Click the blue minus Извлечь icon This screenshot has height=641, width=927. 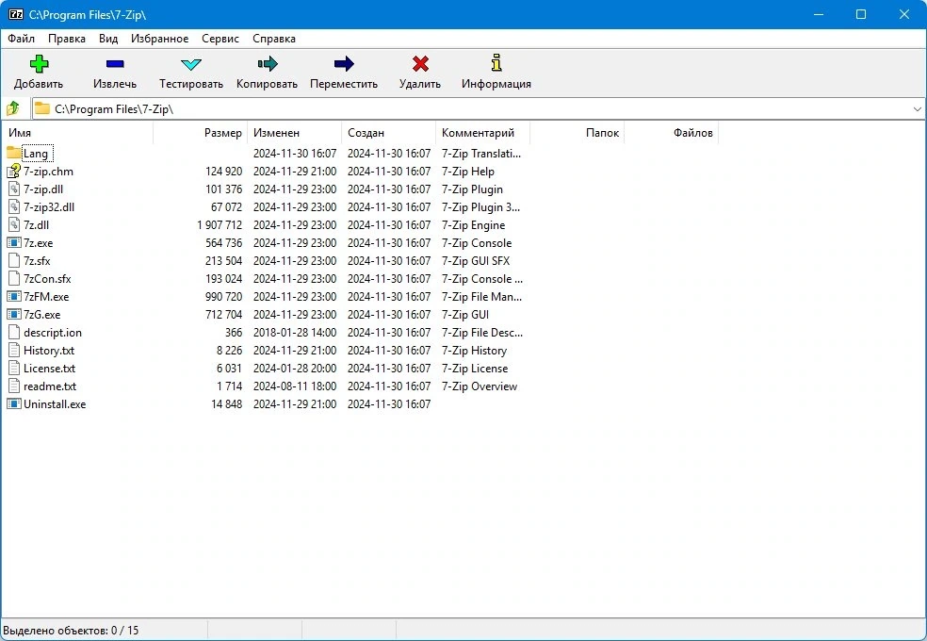115,63
